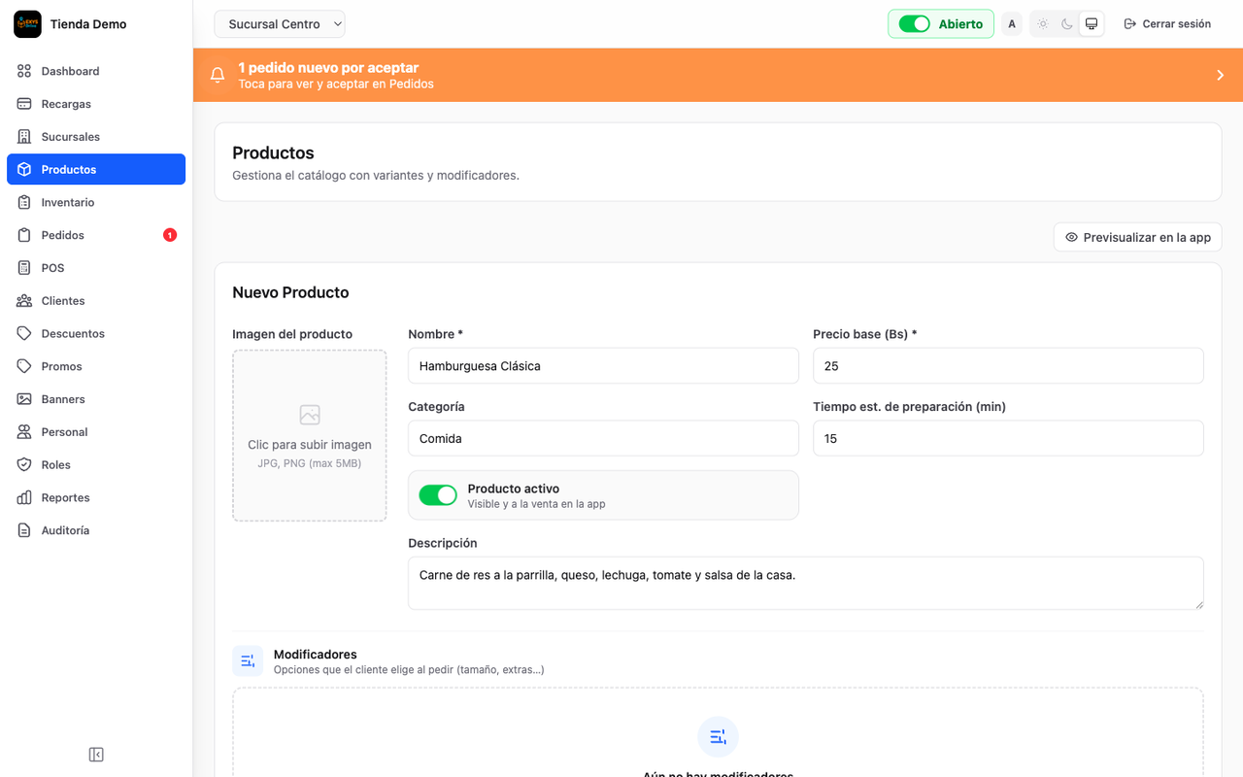Open Descuentos in sidebar
The height and width of the screenshot is (777, 1243).
point(96,333)
